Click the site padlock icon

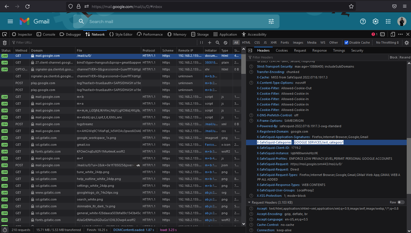[79, 6]
